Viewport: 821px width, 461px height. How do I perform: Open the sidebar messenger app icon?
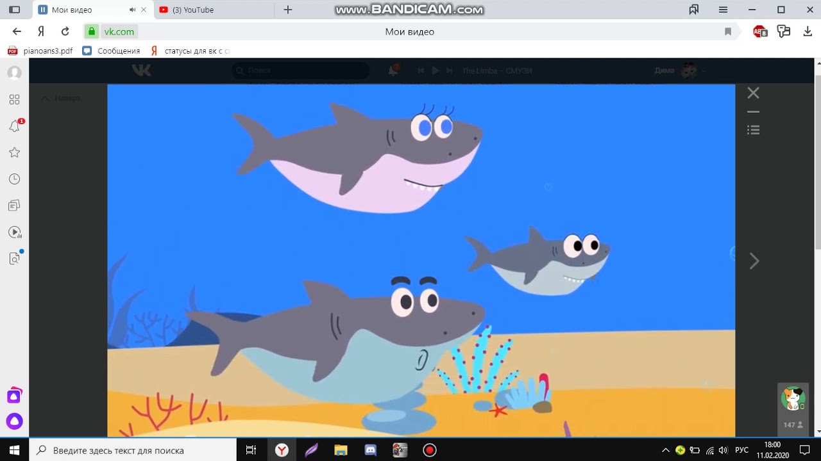point(14,396)
